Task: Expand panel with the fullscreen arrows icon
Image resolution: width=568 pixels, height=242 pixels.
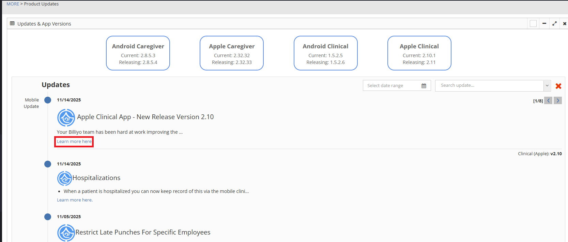Action: 554,23
